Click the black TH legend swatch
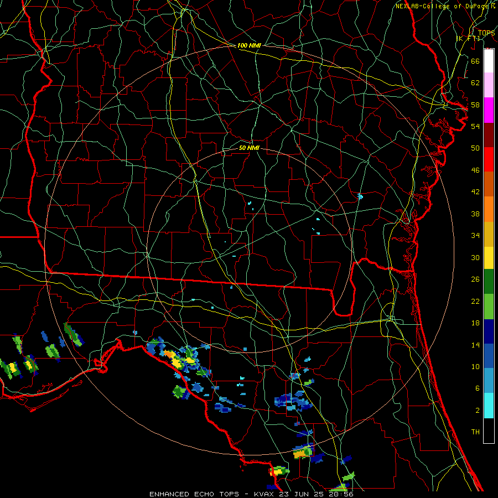The image size is (498, 498). click(489, 430)
